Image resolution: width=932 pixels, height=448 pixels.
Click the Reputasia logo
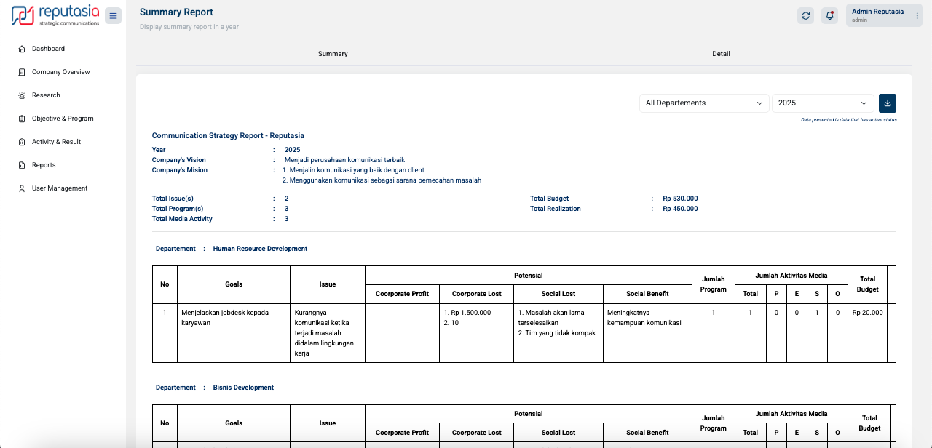click(55, 15)
